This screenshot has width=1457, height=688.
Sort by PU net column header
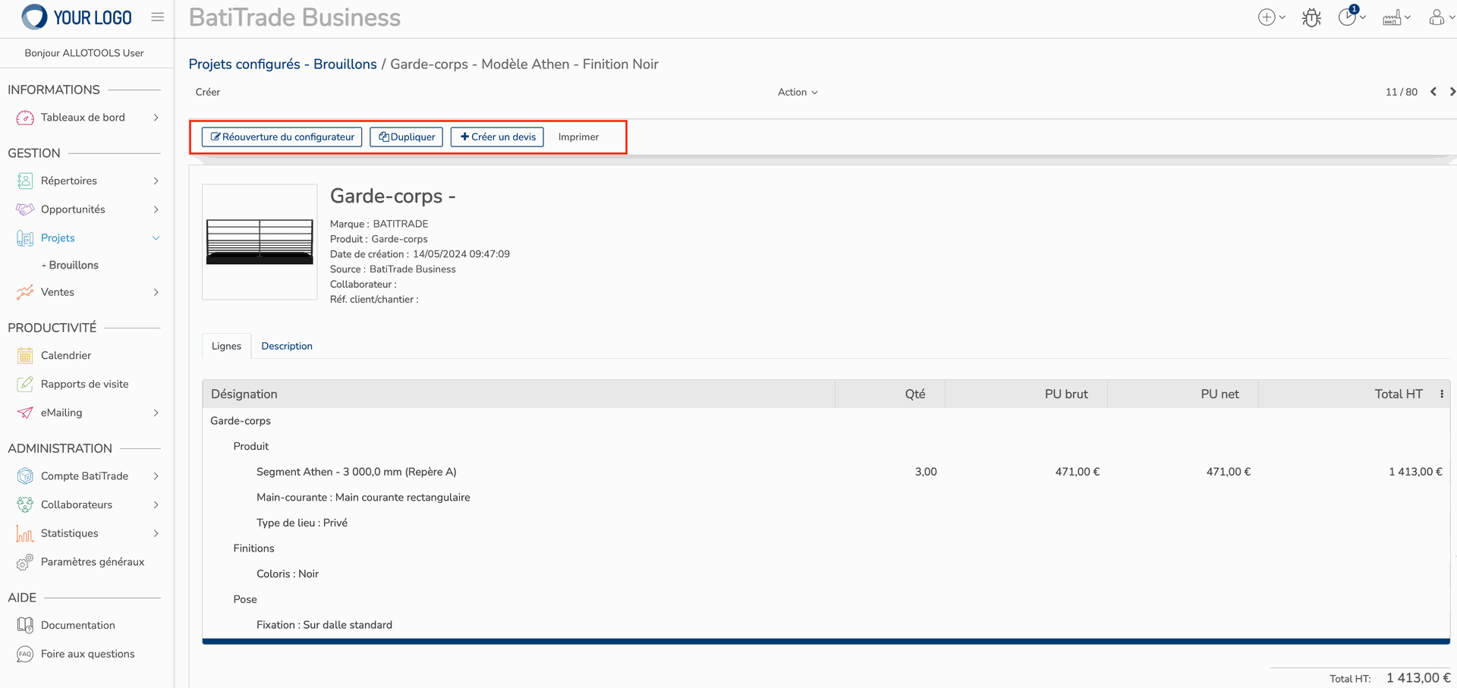[x=1183, y=394]
